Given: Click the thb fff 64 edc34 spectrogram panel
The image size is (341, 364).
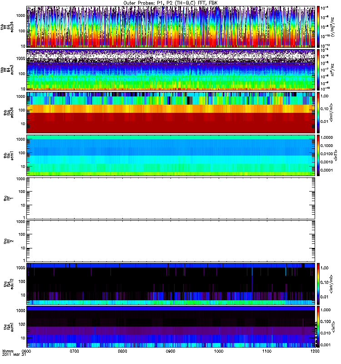Looking at the screenshot, I should tap(170, 27).
